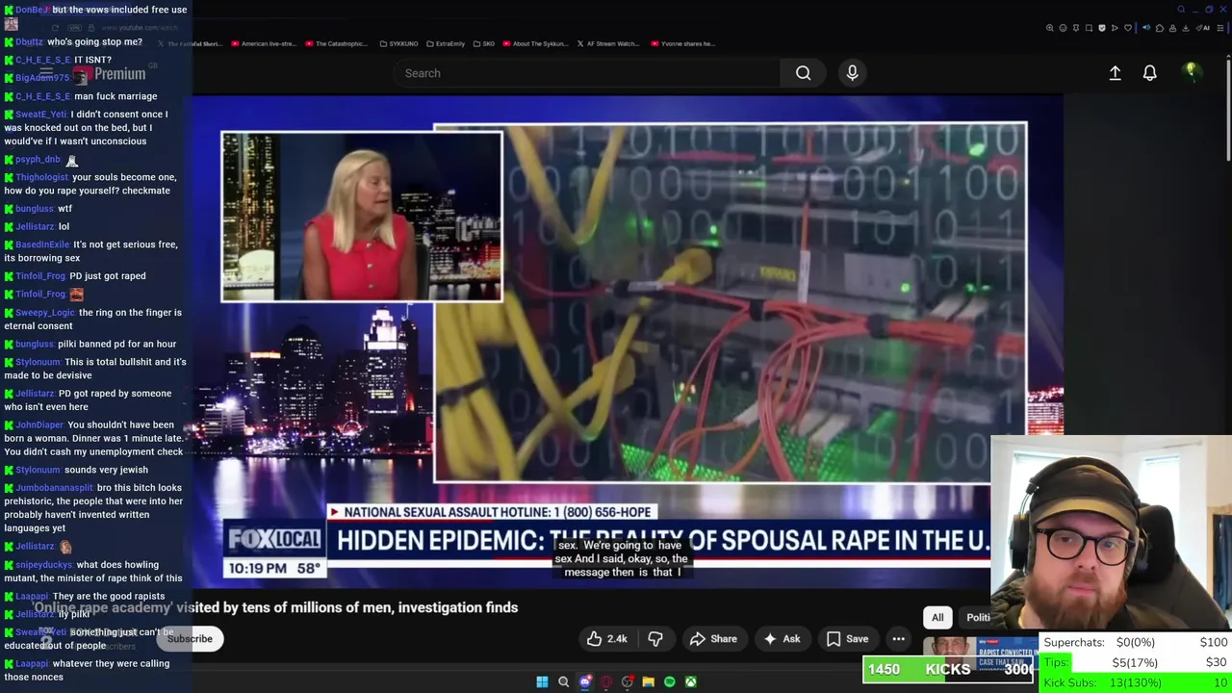Click the YouTube search magnifier button

tap(803, 73)
